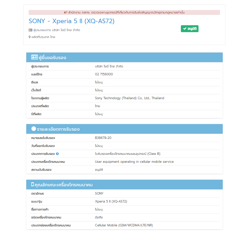Click the checkmark icon in the green อนุมัติ badge
The image size is (249, 235).
(185, 29)
